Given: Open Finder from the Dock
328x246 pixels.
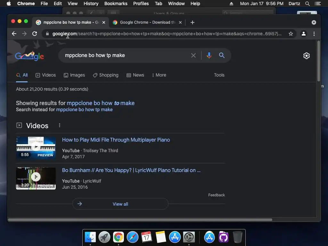Looking at the screenshot, I should pos(90,237).
